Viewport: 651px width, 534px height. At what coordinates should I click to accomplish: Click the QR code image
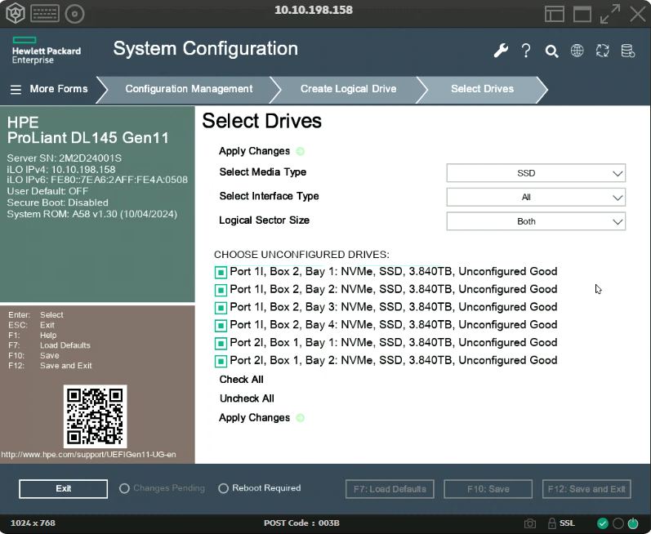tap(95, 416)
